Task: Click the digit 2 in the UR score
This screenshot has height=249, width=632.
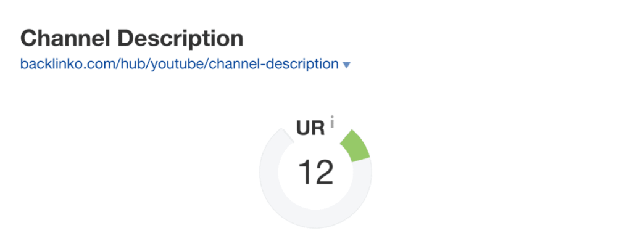Action: (x=323, y=173)
